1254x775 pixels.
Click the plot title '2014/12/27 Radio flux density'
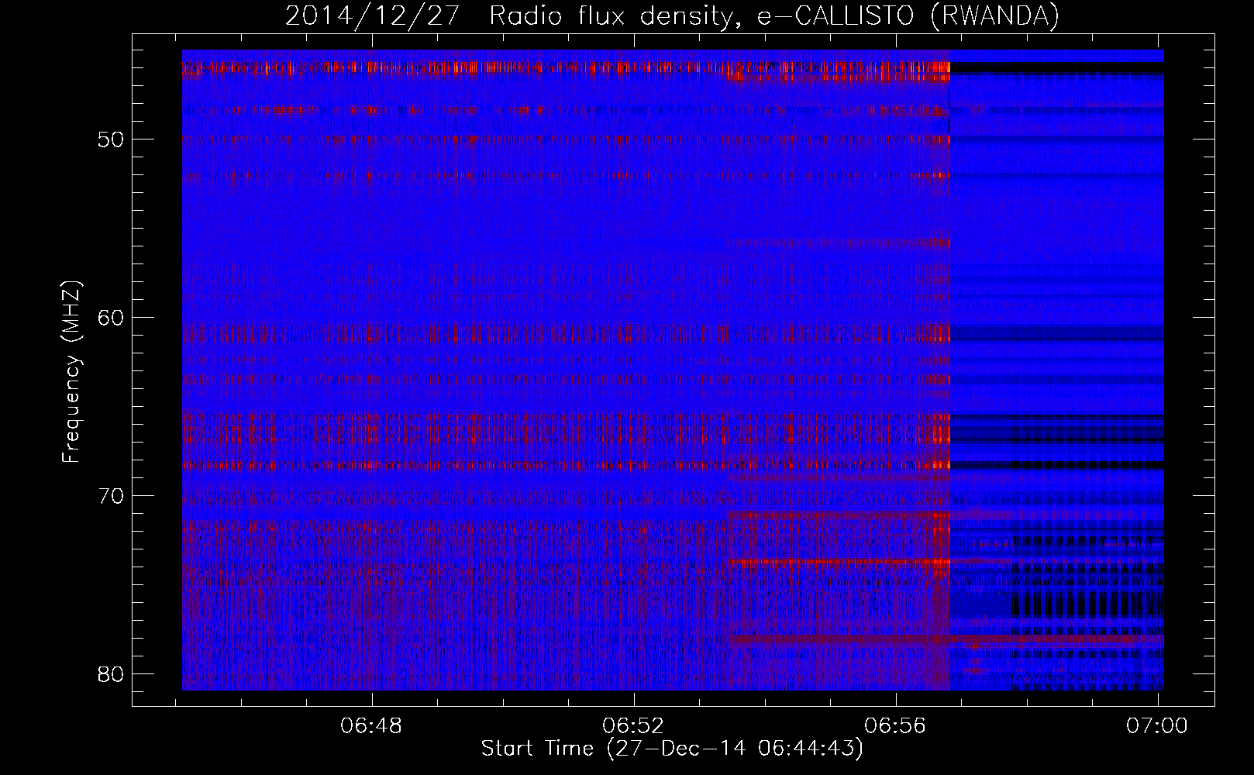point(672,15)
